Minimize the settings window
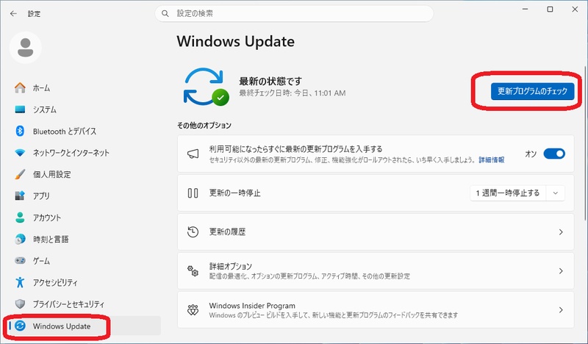Image resolution: width=588 pixels, height=344 pixels. click(526, 10)
